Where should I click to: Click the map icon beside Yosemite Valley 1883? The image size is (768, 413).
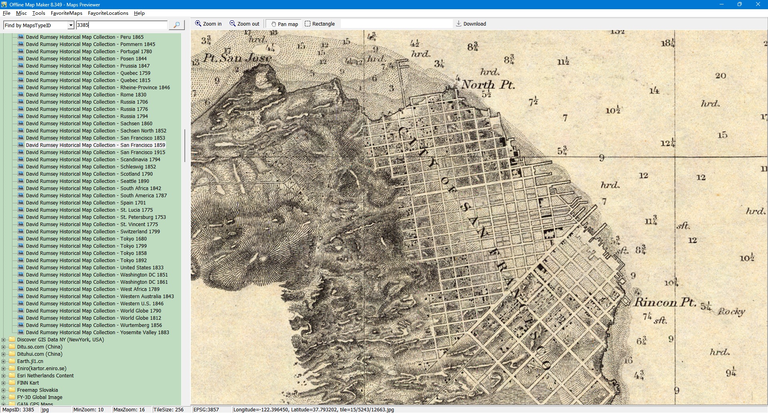coord(21,333)
